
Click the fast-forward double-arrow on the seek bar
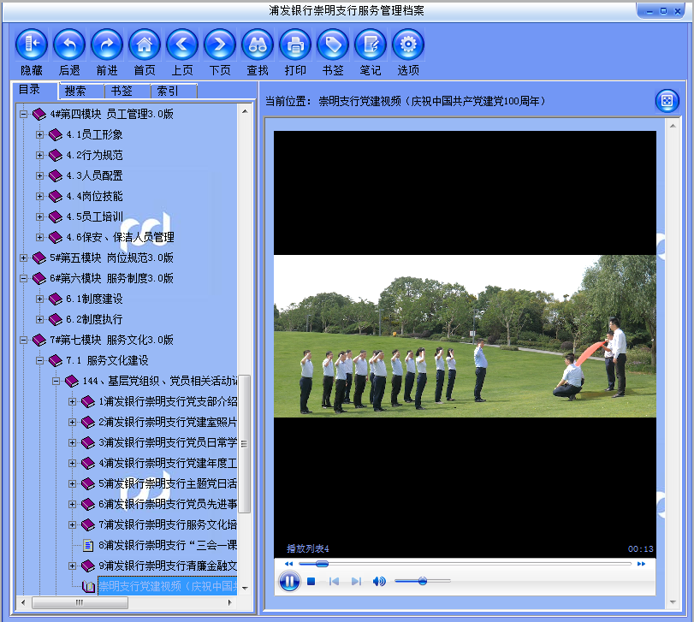point(641,564)
